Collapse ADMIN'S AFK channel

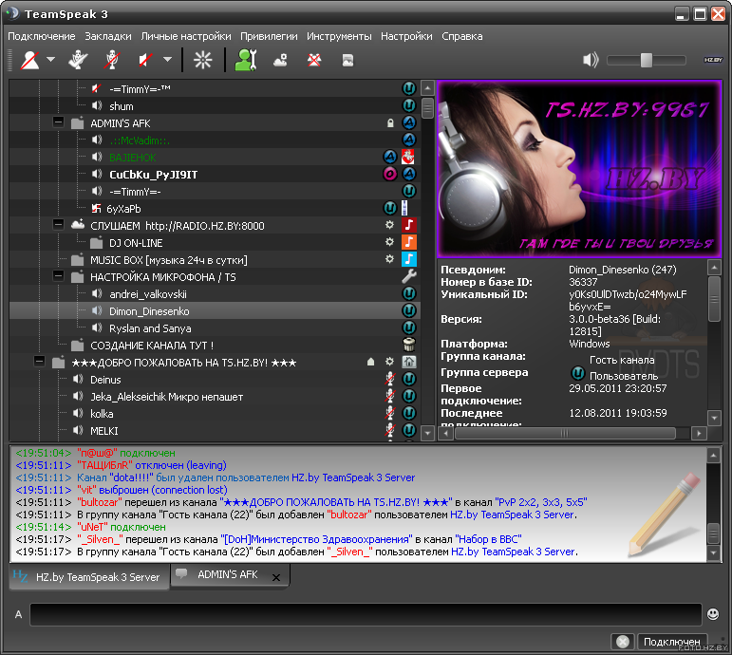[58, 122]
